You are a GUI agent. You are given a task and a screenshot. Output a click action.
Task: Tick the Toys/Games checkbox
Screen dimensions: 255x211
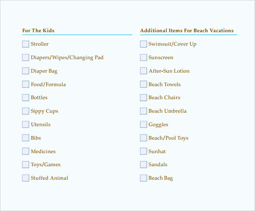click(x=26, y=164)
